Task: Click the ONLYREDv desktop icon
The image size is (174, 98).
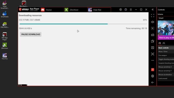Action: [x=5, y=25]
